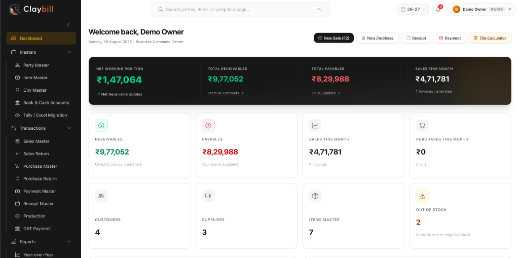Click 'You owe to suppliers' text
The height and width of the screenshot is (258, 519).
coord(220,164)
